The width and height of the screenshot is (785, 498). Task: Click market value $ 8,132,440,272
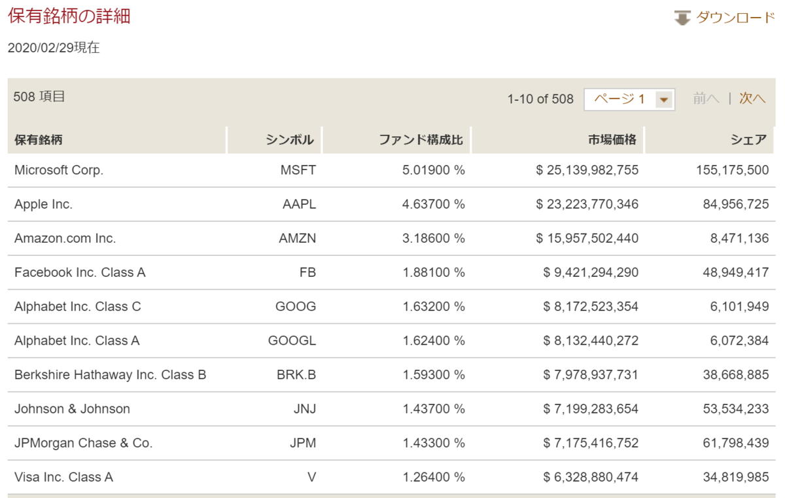[x=591, y=340]
